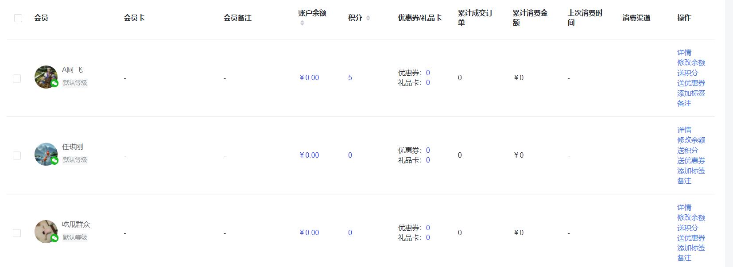The width and height of the screenshot is (733, 267).
Task: Tick the checkbox for 吃瓜群众
Action: (x=17, y=233)
